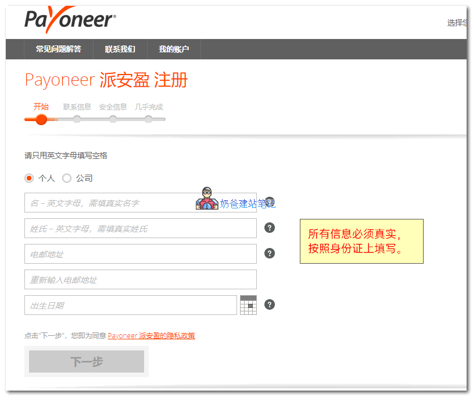
Task: Click the Payoneer logo
Action: (70, 19)
